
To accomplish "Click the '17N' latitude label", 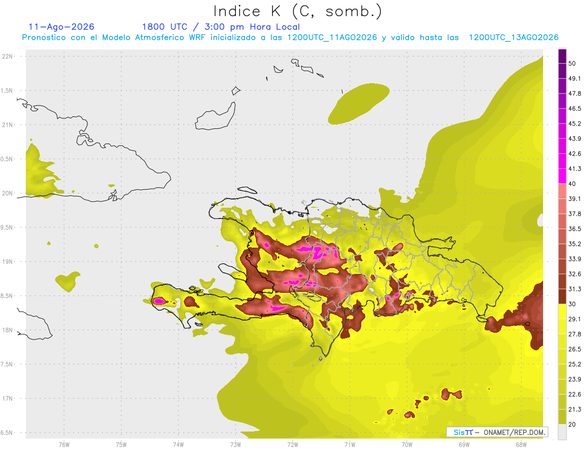I will [x=7, y=398].
